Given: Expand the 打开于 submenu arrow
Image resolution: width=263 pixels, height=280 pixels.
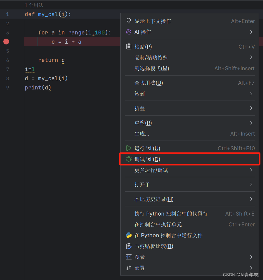Looking at the screenshot, I should click(251, 184).
